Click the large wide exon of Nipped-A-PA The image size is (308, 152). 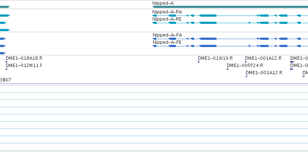pos(208,39)
